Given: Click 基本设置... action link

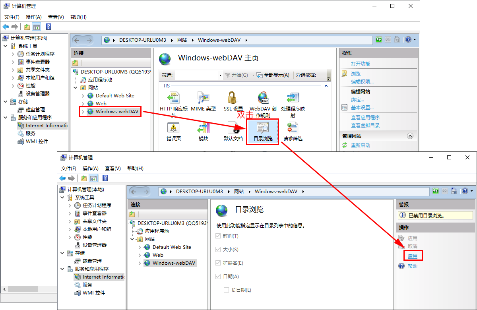Looking at the screenshot, I should click(x=362, y=107).
